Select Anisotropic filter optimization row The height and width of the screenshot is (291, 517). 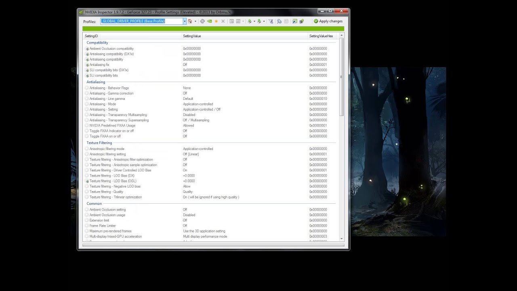[x=210, y=159]
